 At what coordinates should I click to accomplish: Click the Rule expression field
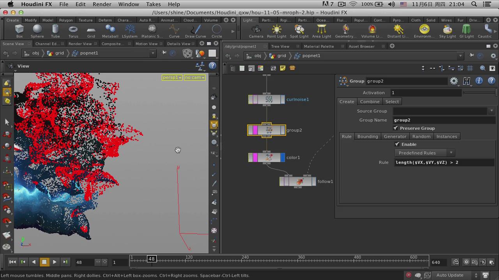[x=444, y=163]
